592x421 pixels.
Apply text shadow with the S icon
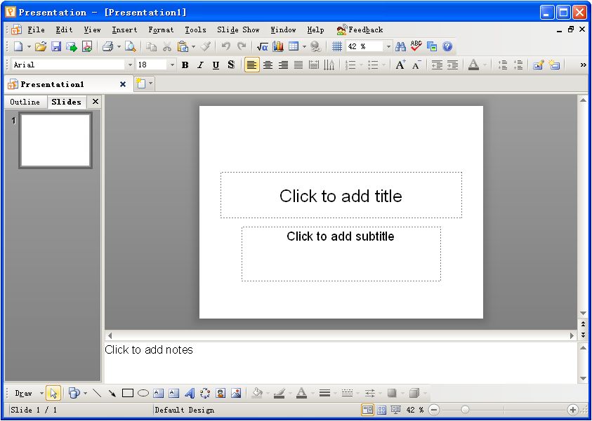pos(231,65)
